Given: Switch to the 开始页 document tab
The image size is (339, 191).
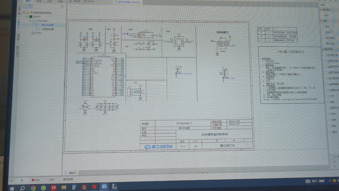Looking at the screenshot, I should click(75, 1).
